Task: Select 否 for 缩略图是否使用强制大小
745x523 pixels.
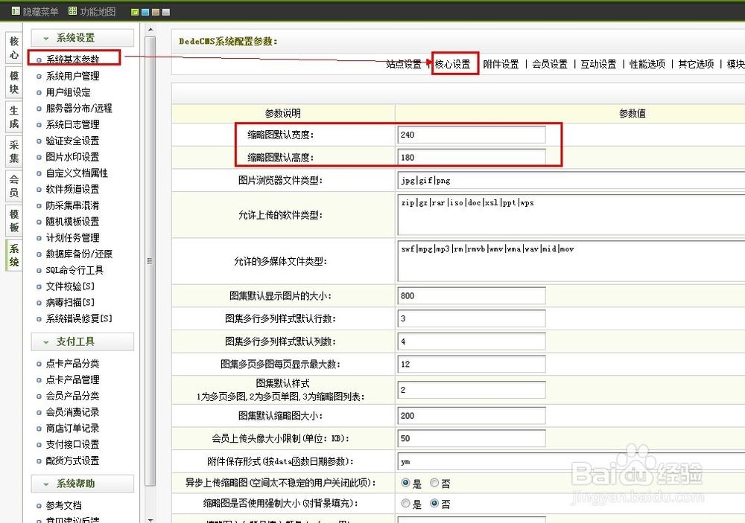Action: (x=434, y=503)
